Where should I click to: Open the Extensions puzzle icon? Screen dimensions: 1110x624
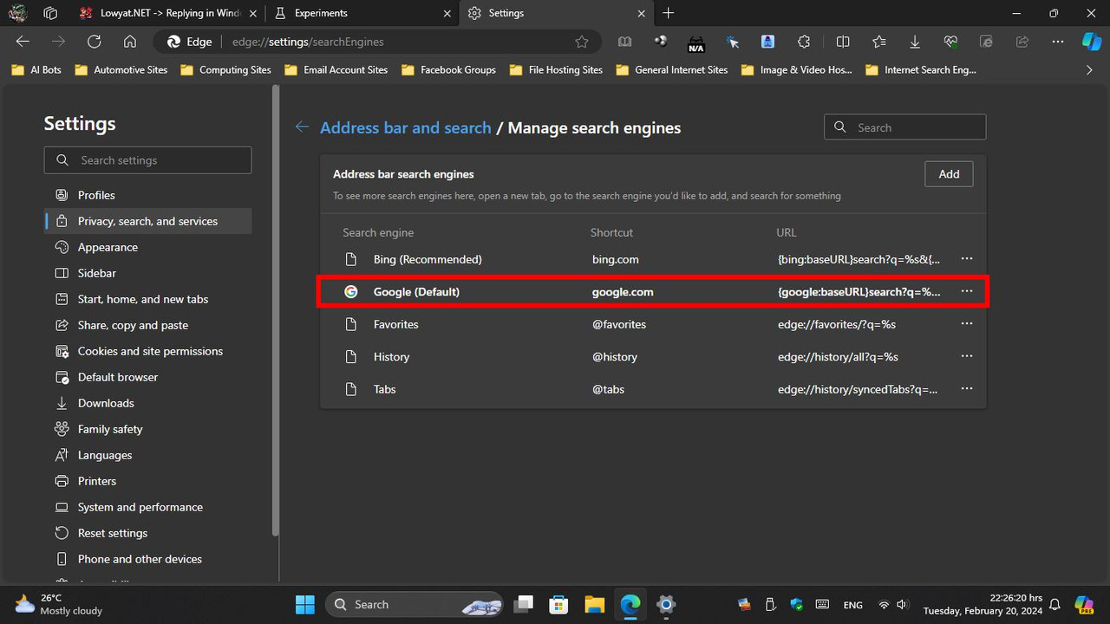click(804, 42)
